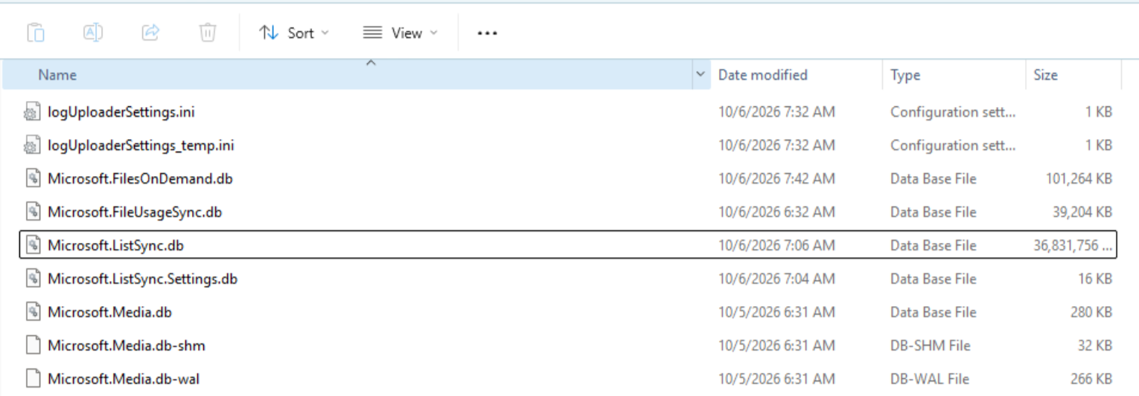The image size is (1139, 396).
Task: Select the icon of logUploaderSettings_temp.ini
Action: (x=32, y=146)
